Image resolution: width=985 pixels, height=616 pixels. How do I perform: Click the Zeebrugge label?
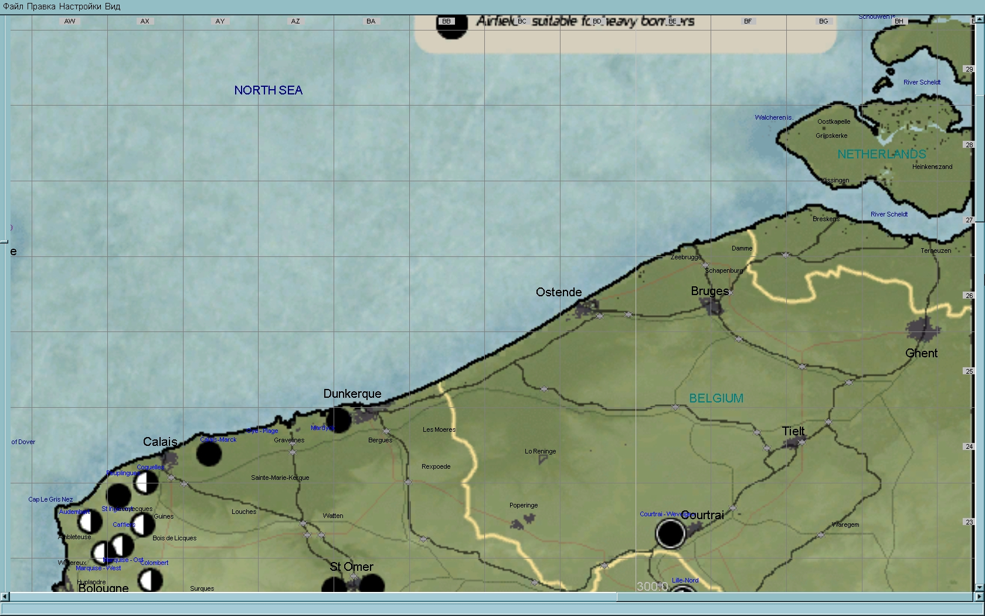tap(686, 257)
